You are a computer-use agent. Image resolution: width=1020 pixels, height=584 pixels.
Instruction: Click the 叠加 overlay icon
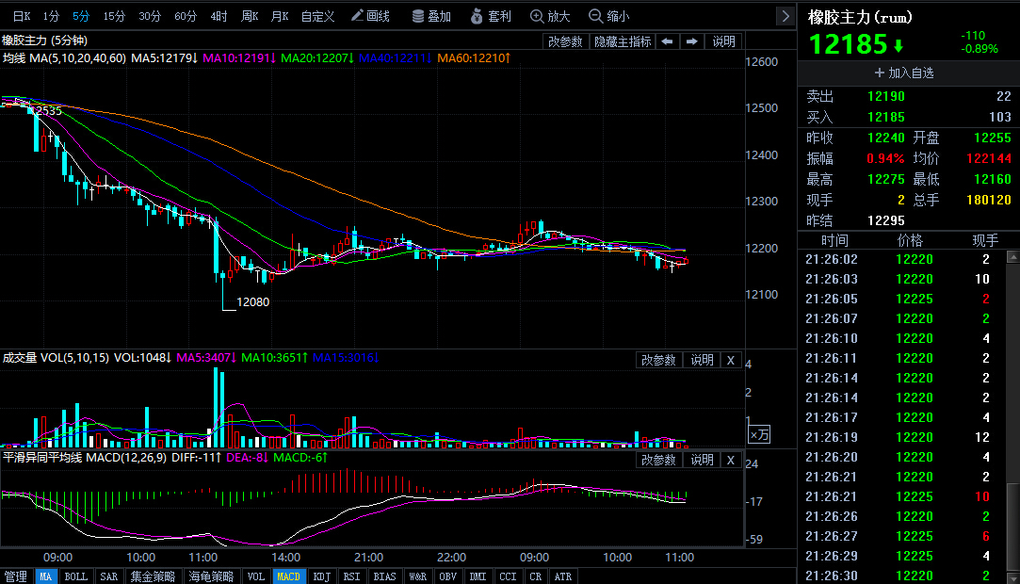click(x=431, y=16)
